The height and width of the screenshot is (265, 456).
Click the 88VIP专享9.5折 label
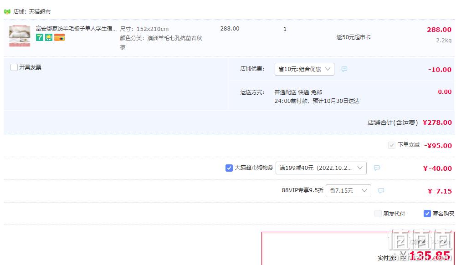[302, 190]
